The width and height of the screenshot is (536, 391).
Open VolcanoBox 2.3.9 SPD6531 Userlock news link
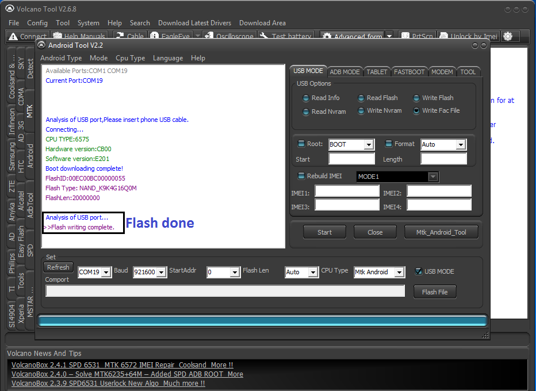(x=108, y=384)
